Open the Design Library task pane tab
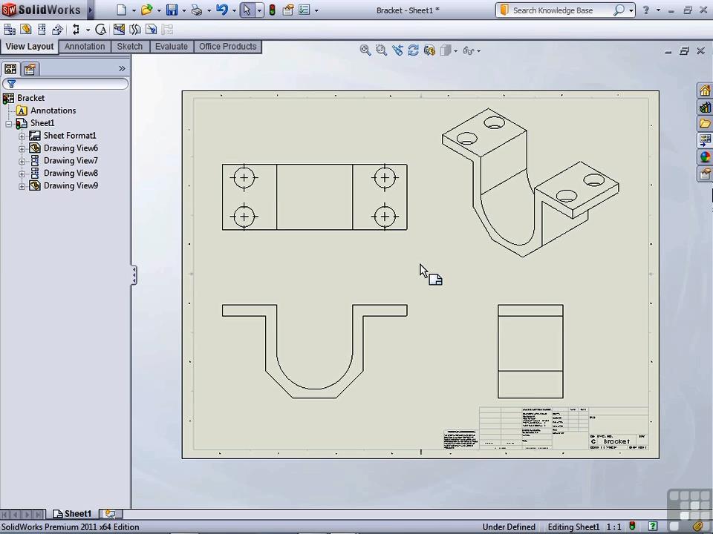Image resolution: width=713 pixels, height=534 pixels. pyautogui.click(x=705, y=107)
